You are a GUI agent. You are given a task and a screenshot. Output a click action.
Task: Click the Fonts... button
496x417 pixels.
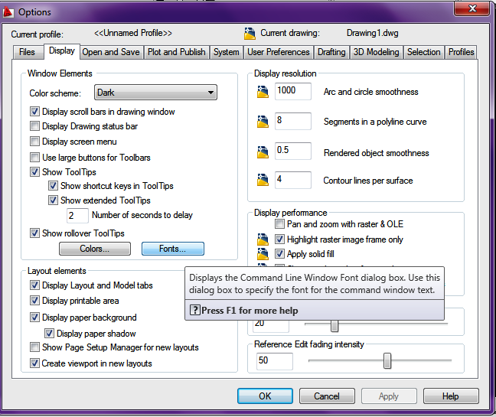(x=173, y=249)
